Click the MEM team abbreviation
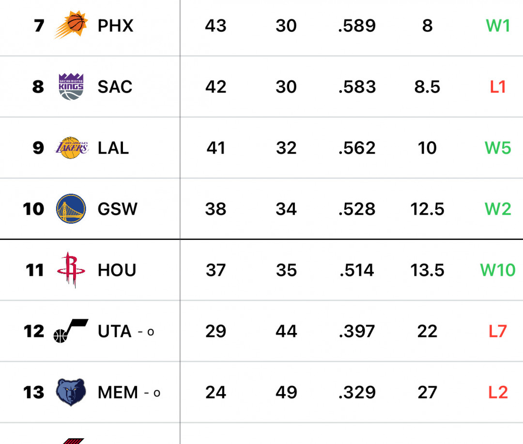The height and width of the screenshot is (444, 523). click(x=118, y=392)
